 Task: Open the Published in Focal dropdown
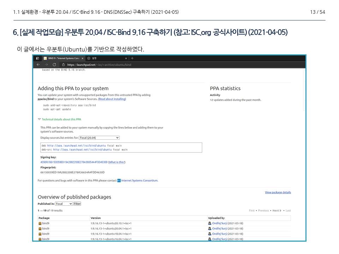(x=64, y=204)
